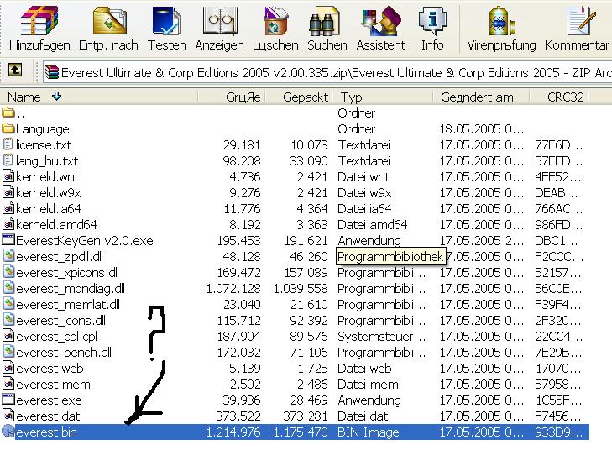Select file everest_xpicons.dll
This screenshot has height=450, width=612.
pos(67,272)
